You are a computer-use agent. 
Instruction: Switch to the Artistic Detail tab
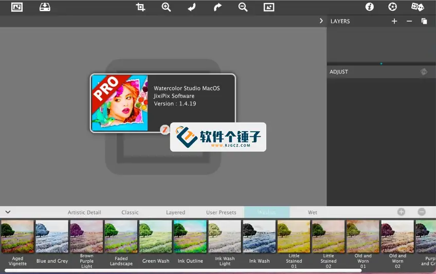(84, 212)
